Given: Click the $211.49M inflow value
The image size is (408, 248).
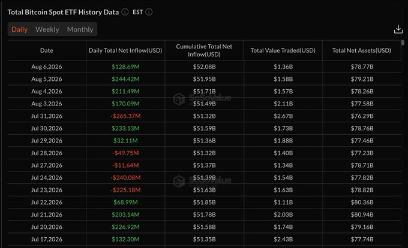Looking at the screenshot, I should click(x=125, y=92).
